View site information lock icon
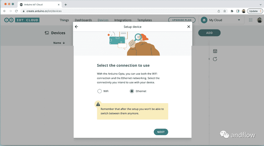 pos(24,11)
